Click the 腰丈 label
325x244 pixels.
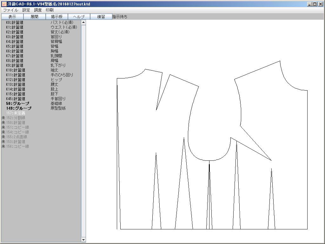click(x=55, y=85)
